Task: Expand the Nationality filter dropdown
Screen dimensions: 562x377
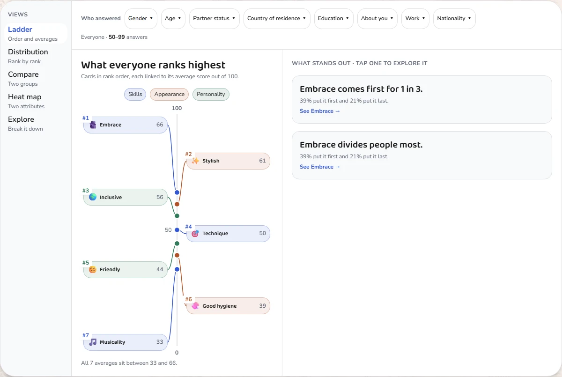Action: [454, 19]
